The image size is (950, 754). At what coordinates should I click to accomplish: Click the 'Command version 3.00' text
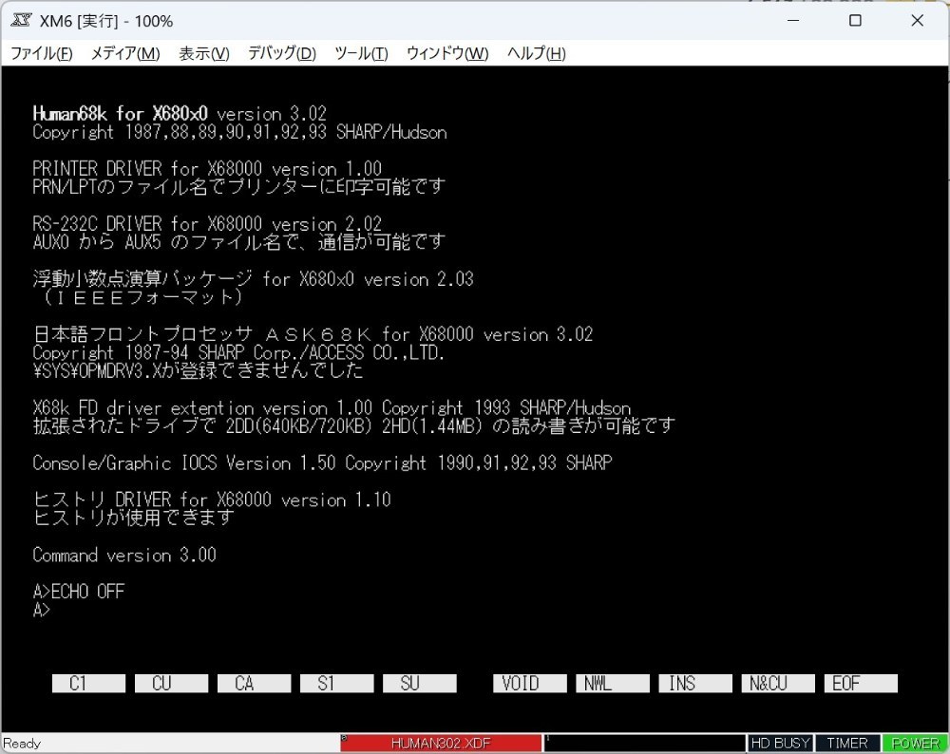[x=124, y=555]
